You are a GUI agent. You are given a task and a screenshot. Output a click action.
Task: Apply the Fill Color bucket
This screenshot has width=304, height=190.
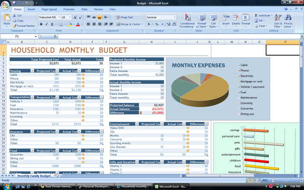[70, 24]
